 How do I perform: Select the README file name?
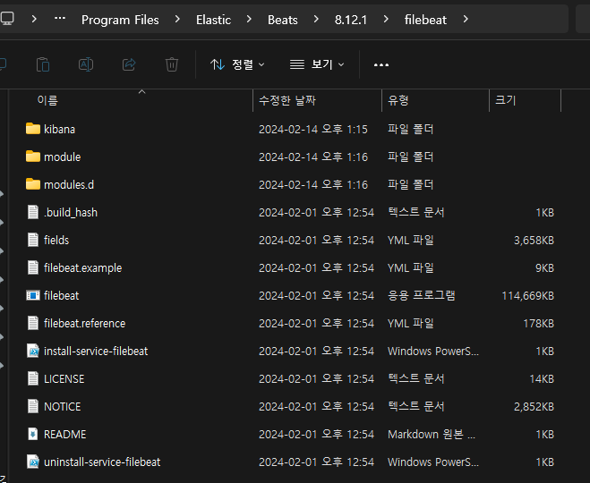tap(64, 434)
